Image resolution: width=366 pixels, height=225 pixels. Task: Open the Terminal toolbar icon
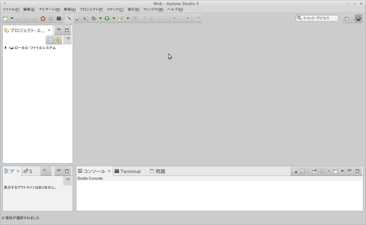[59, 18]
